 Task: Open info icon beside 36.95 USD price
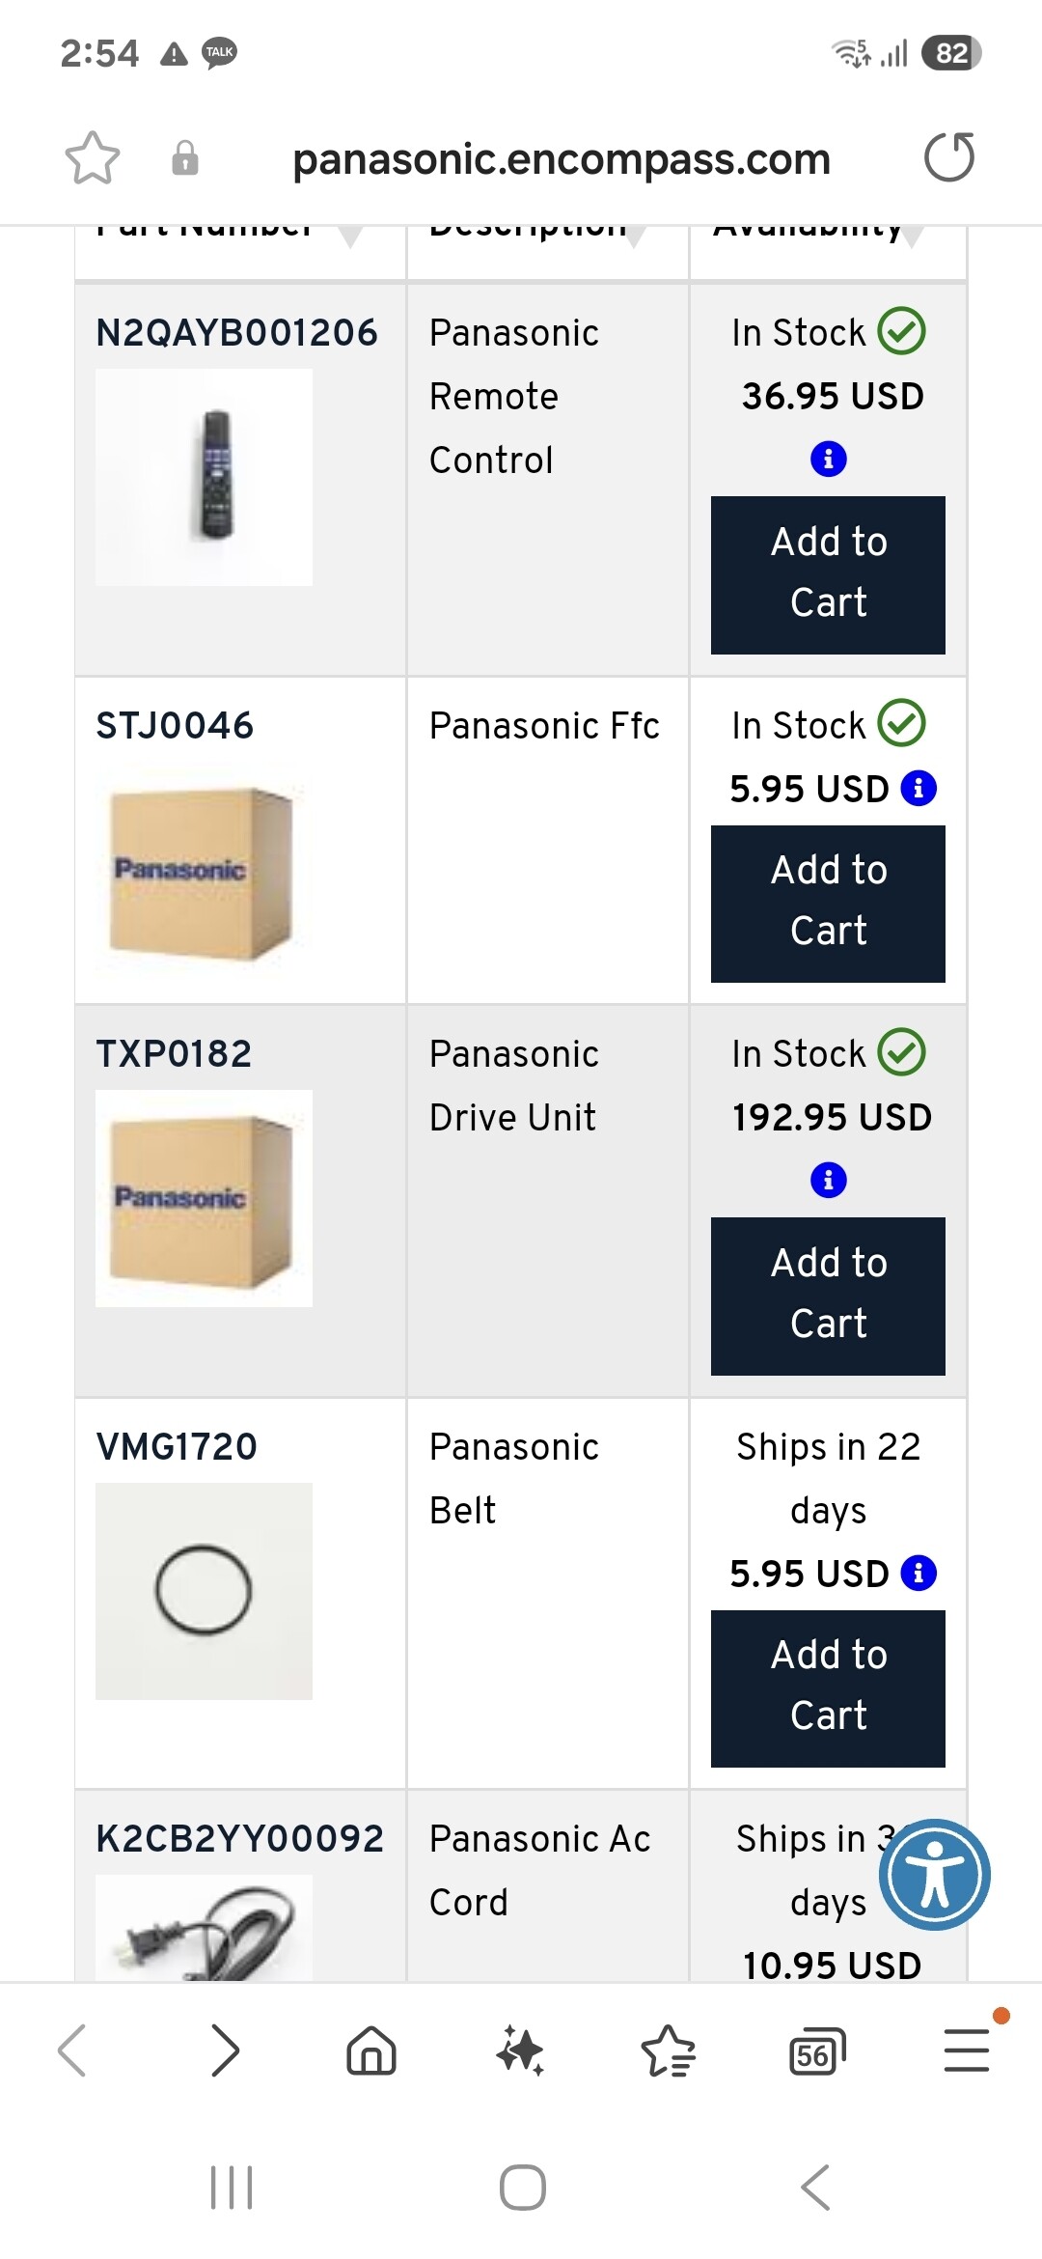[828, 459]
